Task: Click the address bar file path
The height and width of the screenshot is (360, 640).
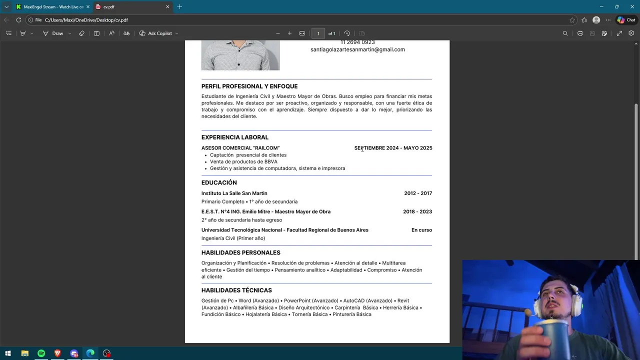Action: coord(86,20)
